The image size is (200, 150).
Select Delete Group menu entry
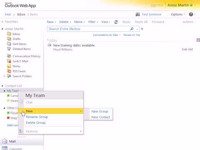click(36, 122)
